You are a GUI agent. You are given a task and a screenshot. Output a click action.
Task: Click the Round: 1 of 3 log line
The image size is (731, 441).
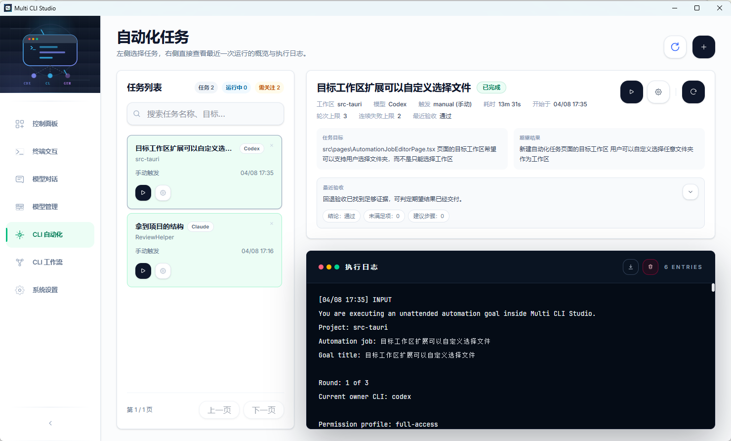tap(344, 383)
